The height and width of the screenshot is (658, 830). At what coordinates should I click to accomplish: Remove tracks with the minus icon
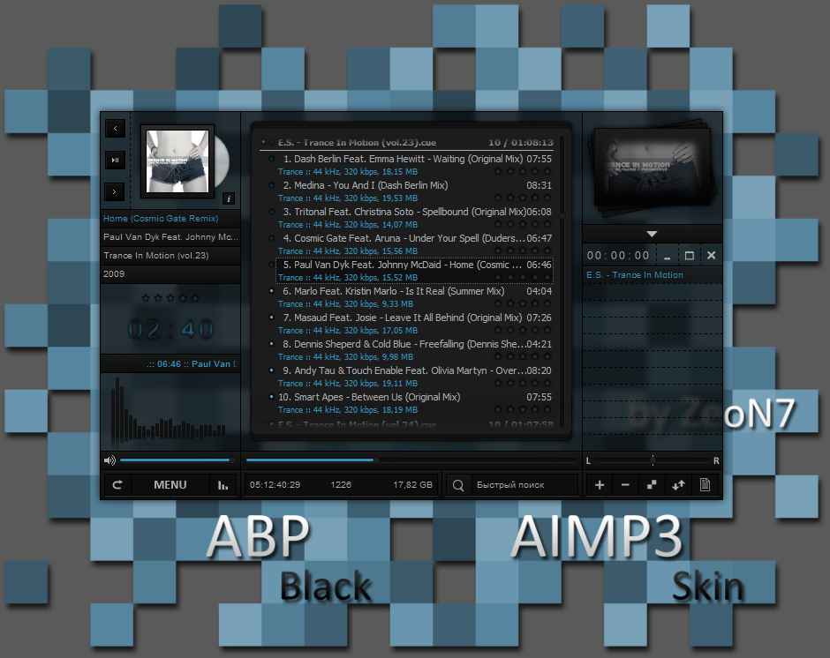[x=625, y=484]
